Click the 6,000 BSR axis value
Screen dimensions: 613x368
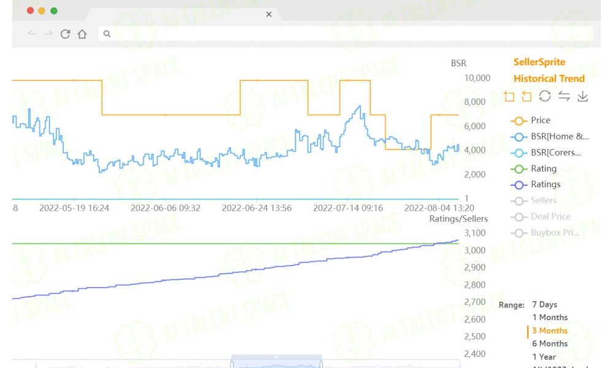[474, 126]
